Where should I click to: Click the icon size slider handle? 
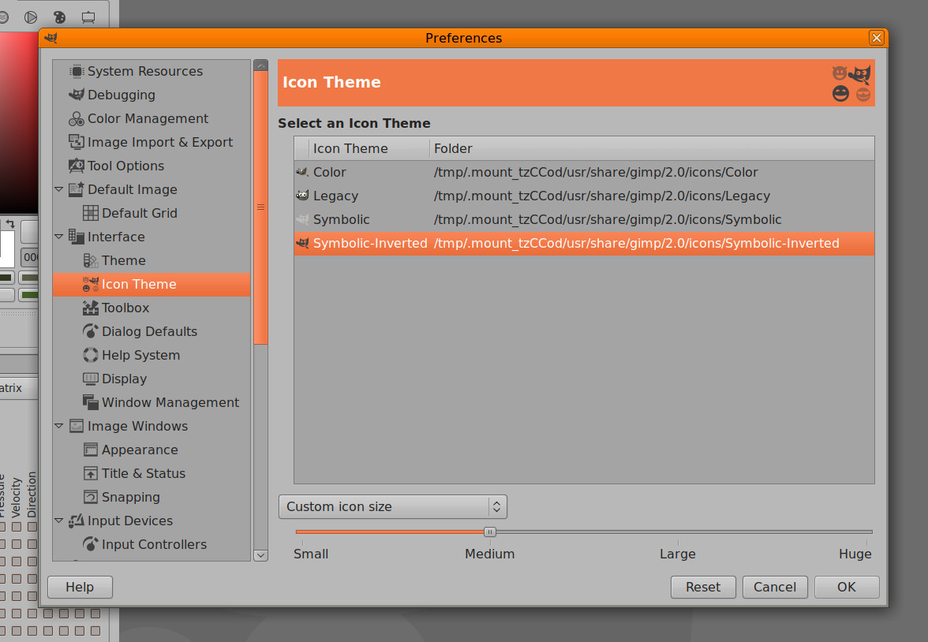(489, 532)
